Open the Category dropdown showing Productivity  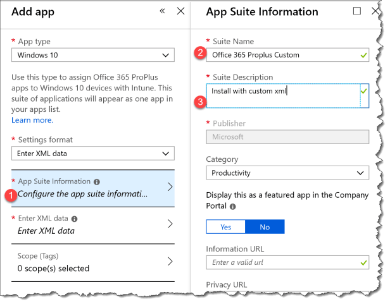287,173
